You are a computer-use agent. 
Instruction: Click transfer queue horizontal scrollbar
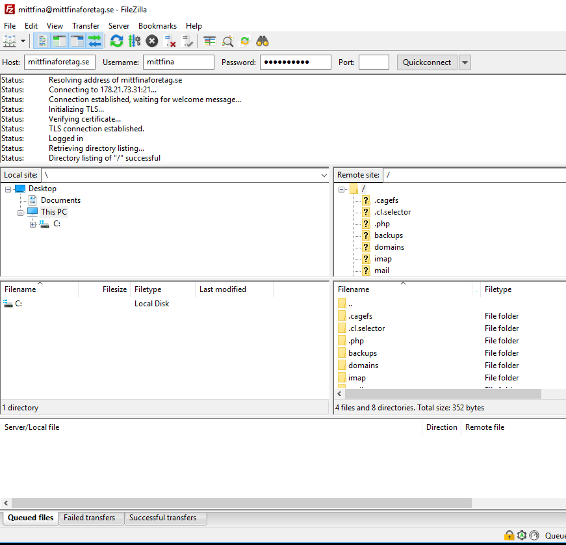pyautogui.click(x=242, y=503)
